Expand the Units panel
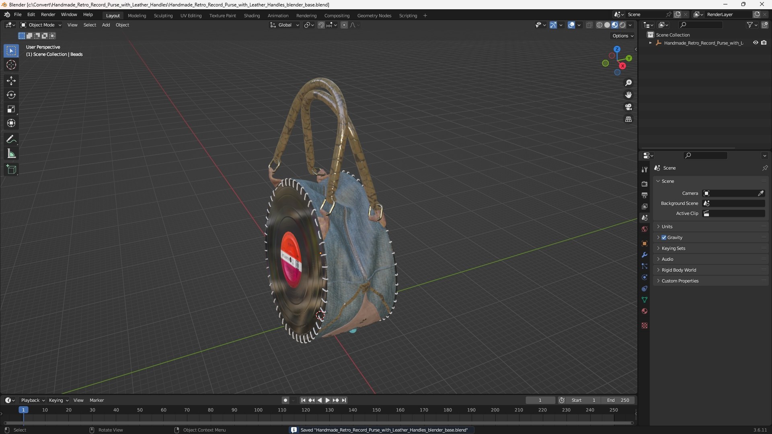Viewport: 772px width, 434px height. tap(667, 227)
